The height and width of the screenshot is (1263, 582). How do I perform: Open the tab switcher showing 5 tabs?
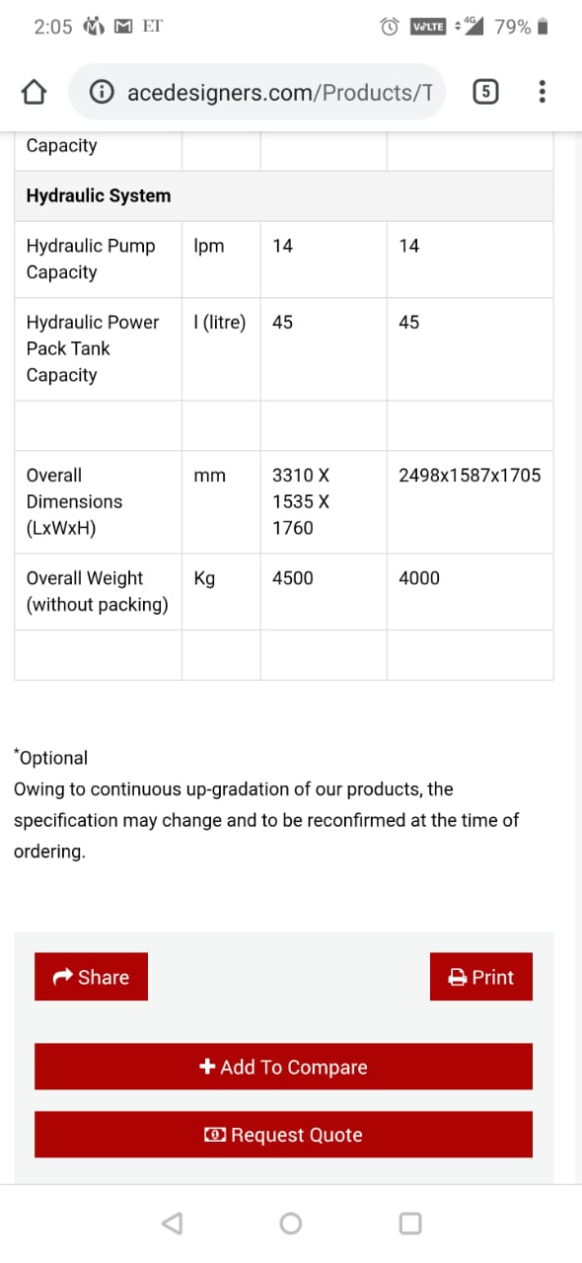(x=485, y=93)
